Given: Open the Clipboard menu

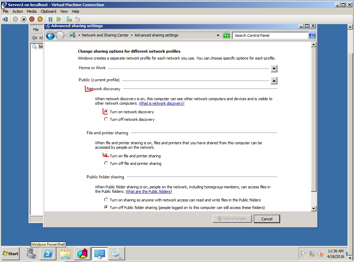Looking at the screenshot, I should (48, 11).
